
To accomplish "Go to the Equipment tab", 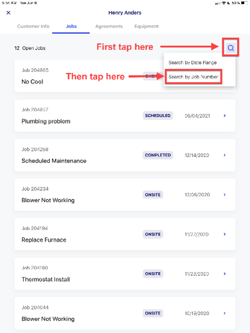I will click(146, 27).
